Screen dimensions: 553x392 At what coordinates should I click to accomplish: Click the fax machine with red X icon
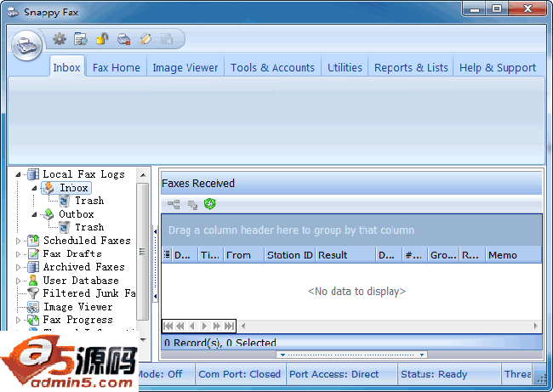(x=124, y=39)
